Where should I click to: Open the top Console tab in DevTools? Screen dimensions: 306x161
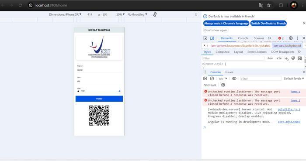pyautogui.click(x=243, y=38)
